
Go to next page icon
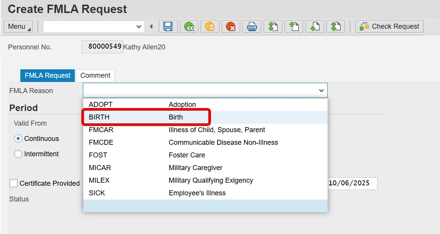[x=315, y=26]
